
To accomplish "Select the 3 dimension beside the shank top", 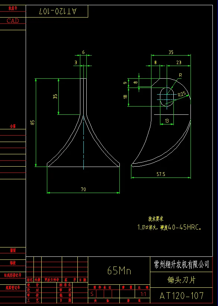I will 76,63.
